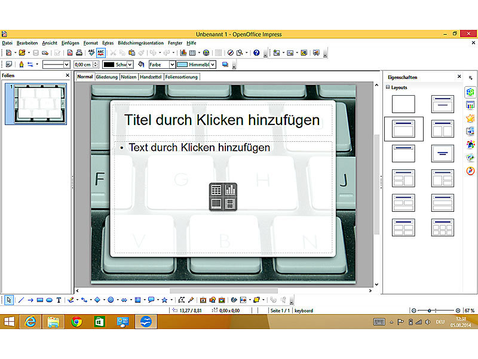Insert table icon in slide placeholder
Image resolution: width=478 pixels, height=359 pixels.
[216, 190]
